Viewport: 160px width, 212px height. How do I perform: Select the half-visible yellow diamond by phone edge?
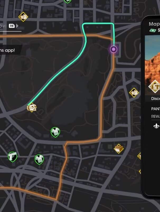tap(139, 156)
